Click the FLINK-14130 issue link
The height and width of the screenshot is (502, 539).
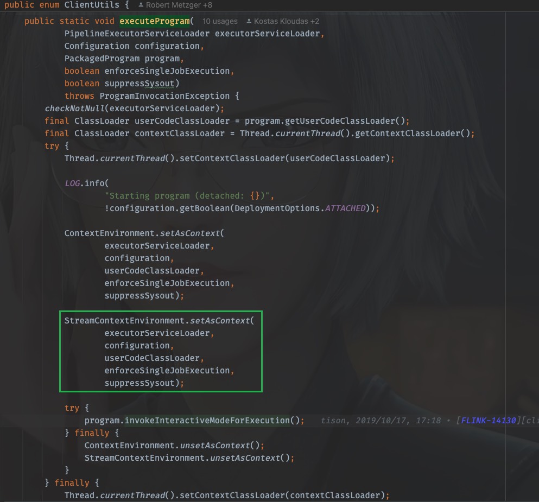point(488,421)
